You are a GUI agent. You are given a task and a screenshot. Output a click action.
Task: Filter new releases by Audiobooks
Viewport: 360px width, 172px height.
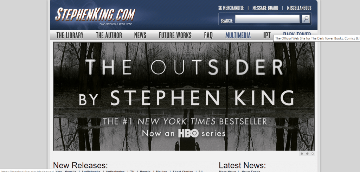click(91, 171)
